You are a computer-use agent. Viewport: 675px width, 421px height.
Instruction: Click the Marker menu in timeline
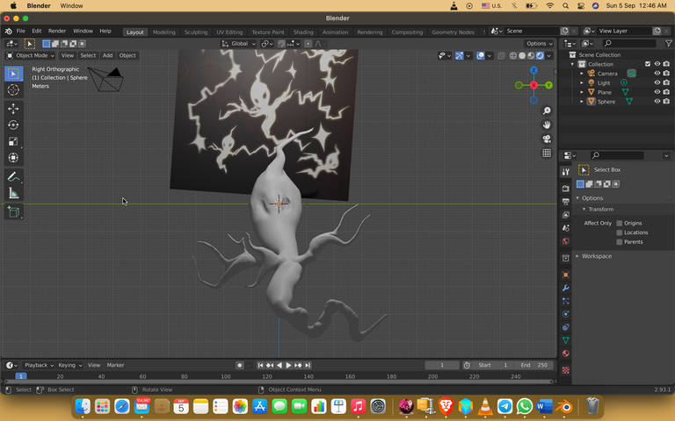tap(115, 365)
